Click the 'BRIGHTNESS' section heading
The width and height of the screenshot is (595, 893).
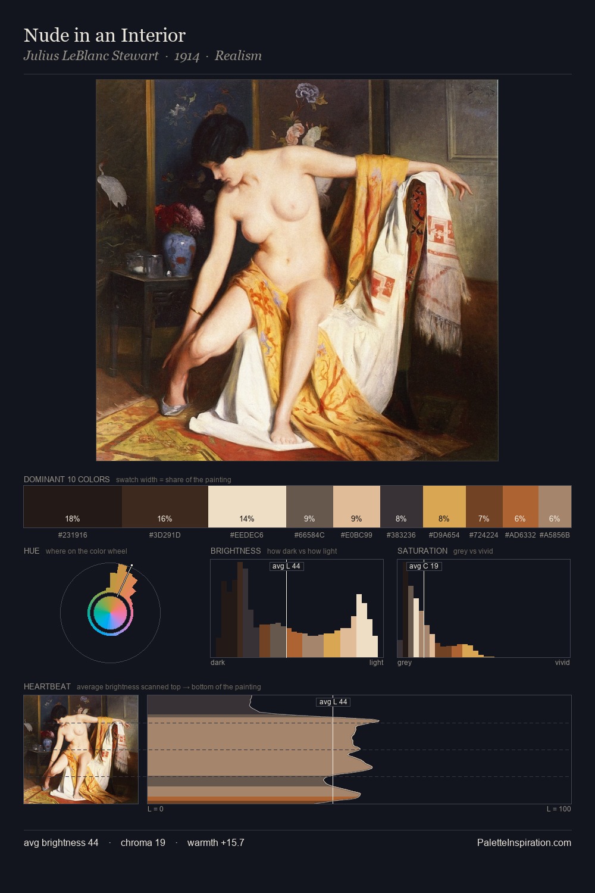tap(236, 551)
